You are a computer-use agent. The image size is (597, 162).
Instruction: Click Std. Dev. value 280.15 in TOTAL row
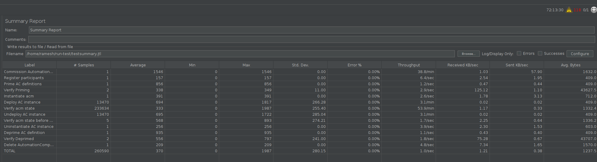[x=319, y=151]
